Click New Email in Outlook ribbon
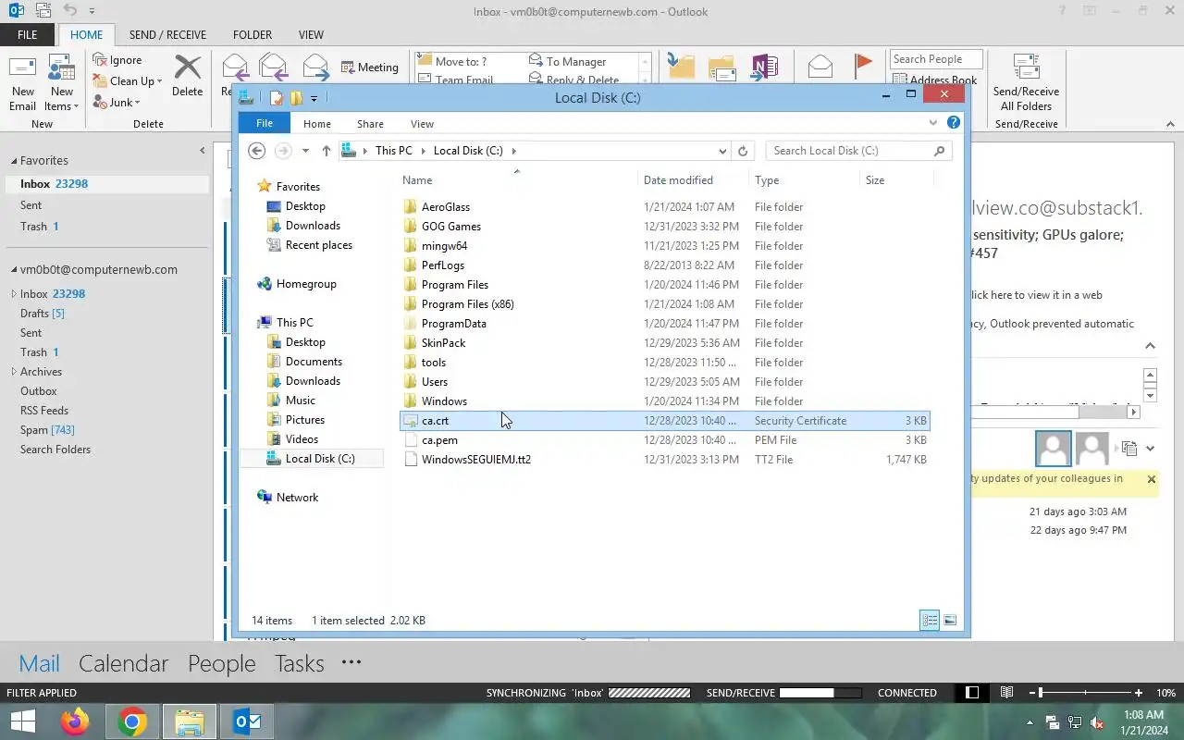Screen dimensions: 1184x740 (x=23, y=83)
